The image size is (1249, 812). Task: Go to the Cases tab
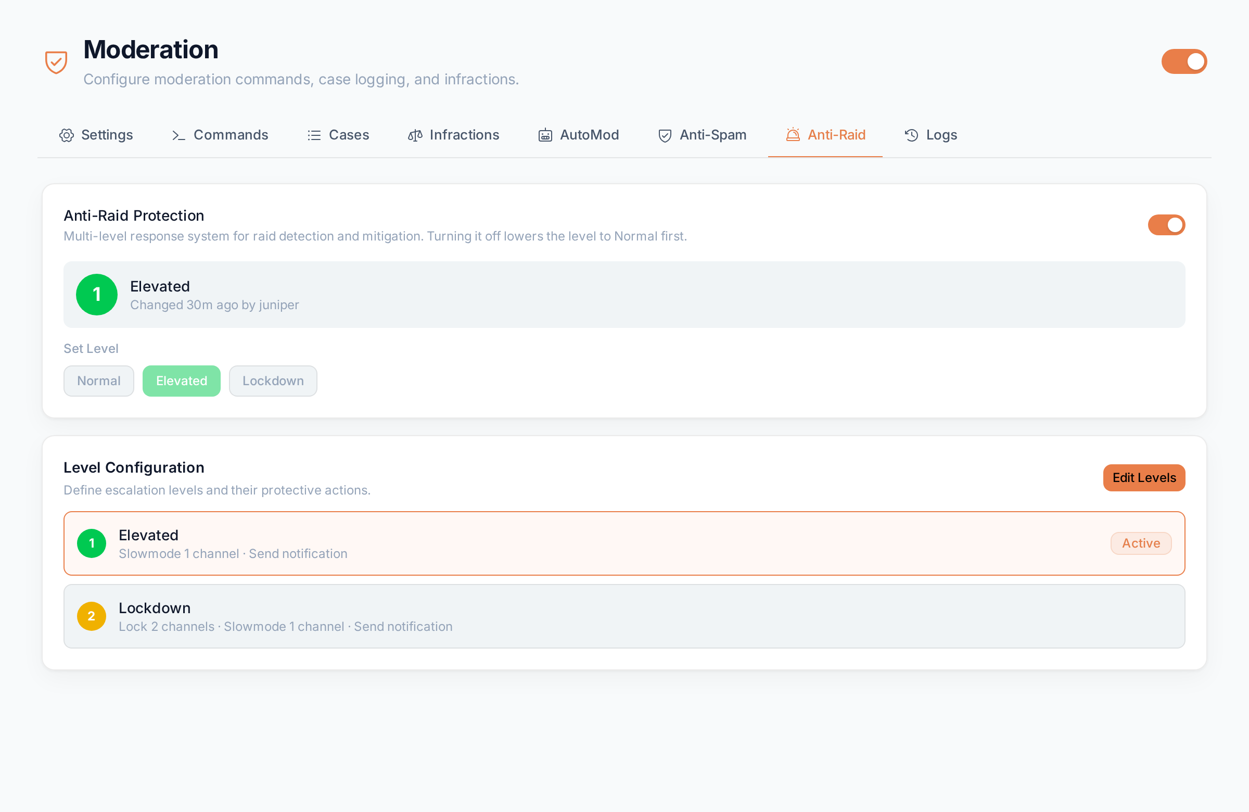pyautogui.click(x=338, y=135)
